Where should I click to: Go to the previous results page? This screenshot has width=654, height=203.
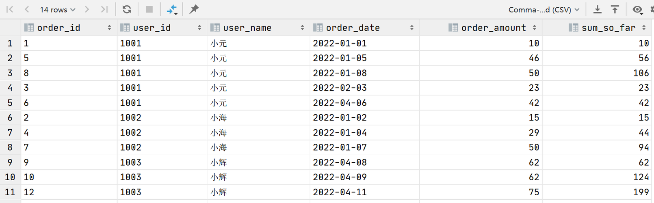[x=27, y=9]
